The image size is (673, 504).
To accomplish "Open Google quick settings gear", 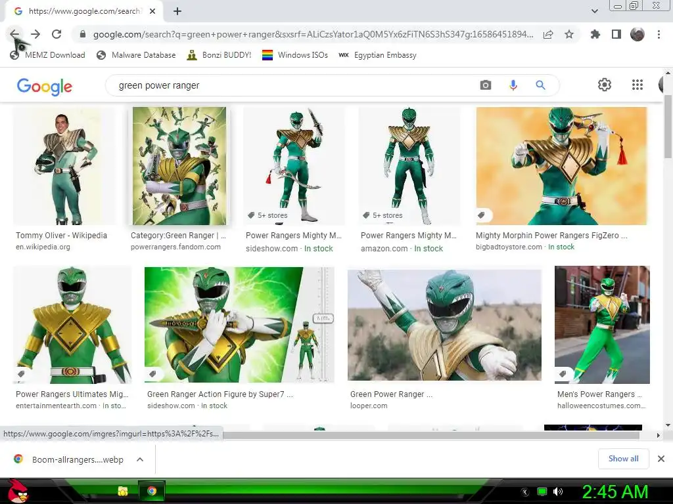I will tap(605, 85).
